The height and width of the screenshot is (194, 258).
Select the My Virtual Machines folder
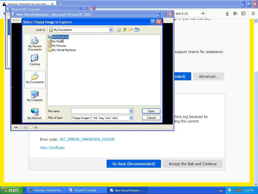click(62, 50)
